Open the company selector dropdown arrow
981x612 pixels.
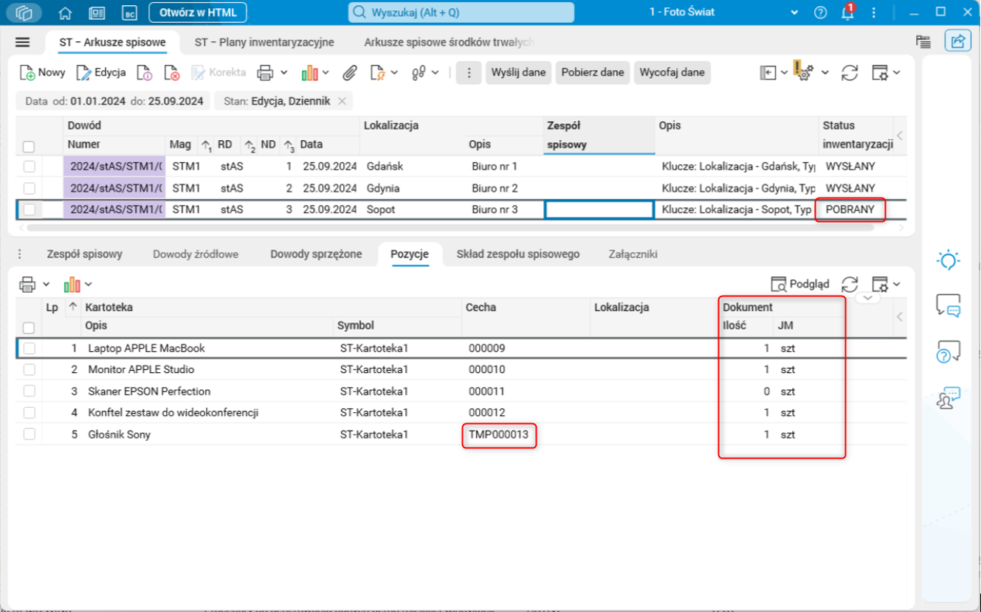tap(794, 13)
